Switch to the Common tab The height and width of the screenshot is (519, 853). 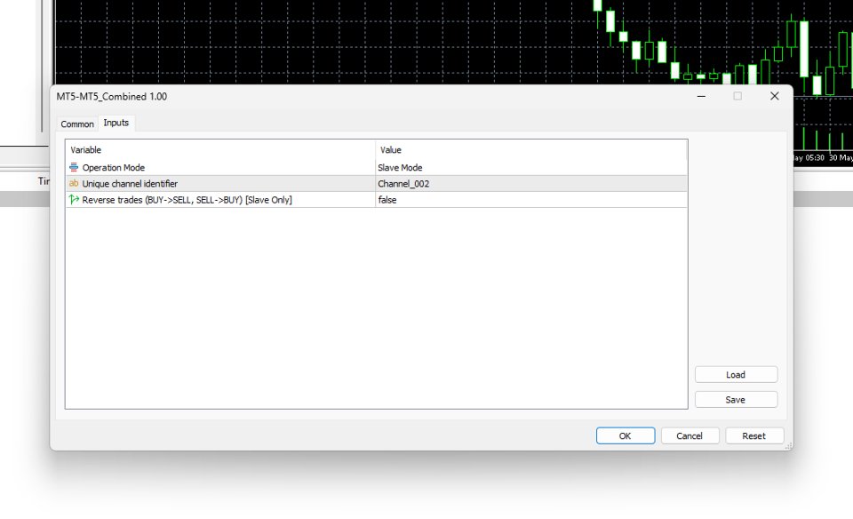pos(76,124)
